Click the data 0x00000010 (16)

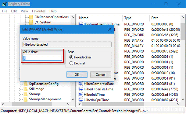pos(163,73)
